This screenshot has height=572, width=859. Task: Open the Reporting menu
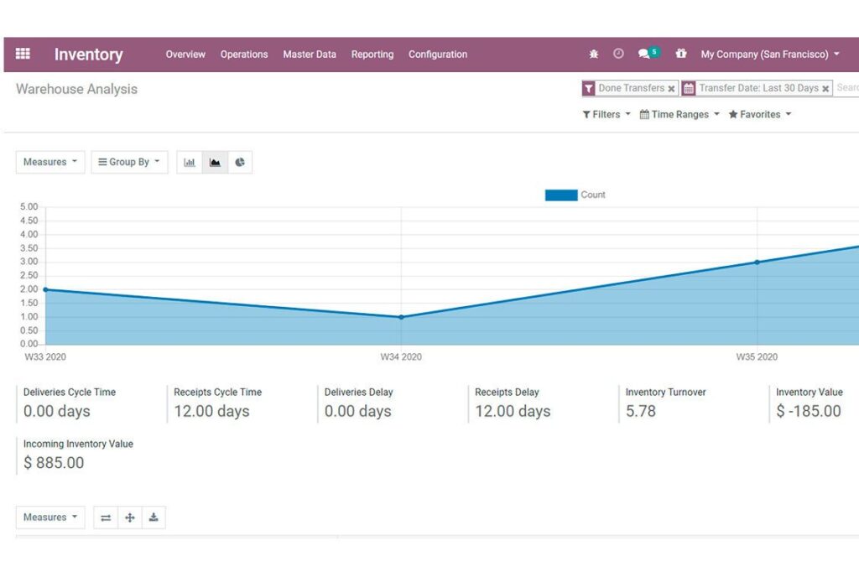click(372, 55)
